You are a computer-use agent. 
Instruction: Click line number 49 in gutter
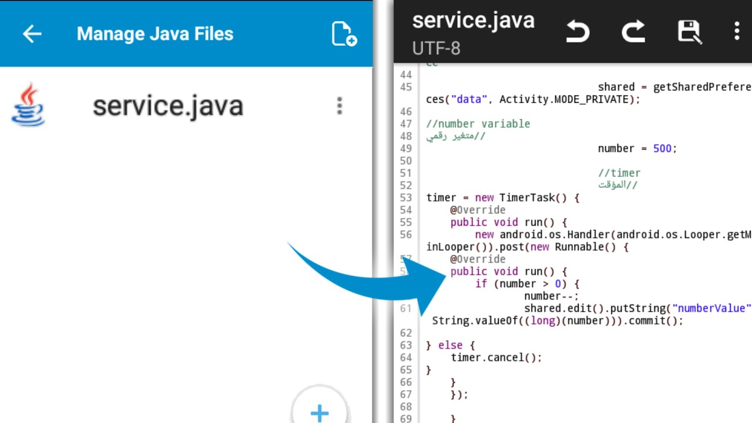click(406, 149)
